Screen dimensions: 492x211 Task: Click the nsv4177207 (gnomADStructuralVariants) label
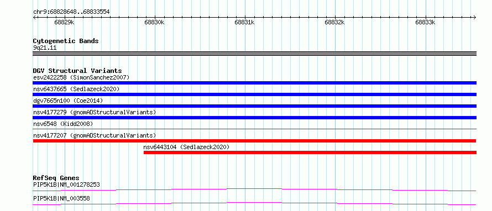[x=95, y=135]
